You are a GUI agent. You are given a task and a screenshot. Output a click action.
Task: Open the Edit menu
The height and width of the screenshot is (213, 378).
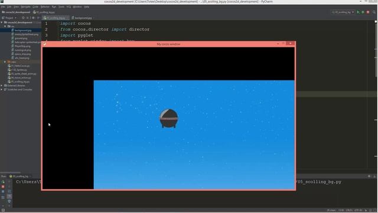point(9,7)
